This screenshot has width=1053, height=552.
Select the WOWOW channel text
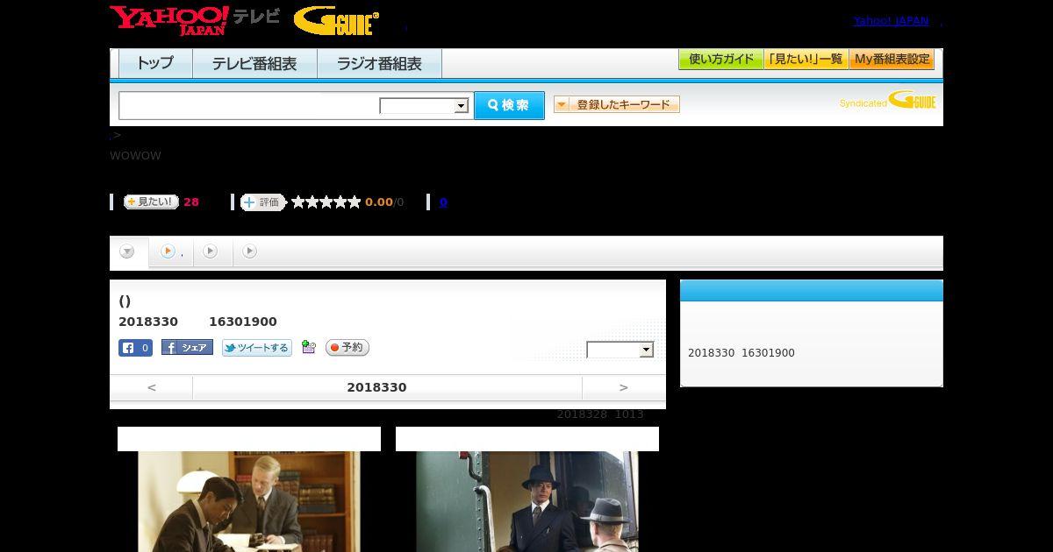(x=135, y=156)
